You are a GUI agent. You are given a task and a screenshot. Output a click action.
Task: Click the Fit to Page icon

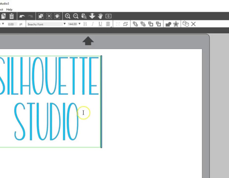coord(108,16)
